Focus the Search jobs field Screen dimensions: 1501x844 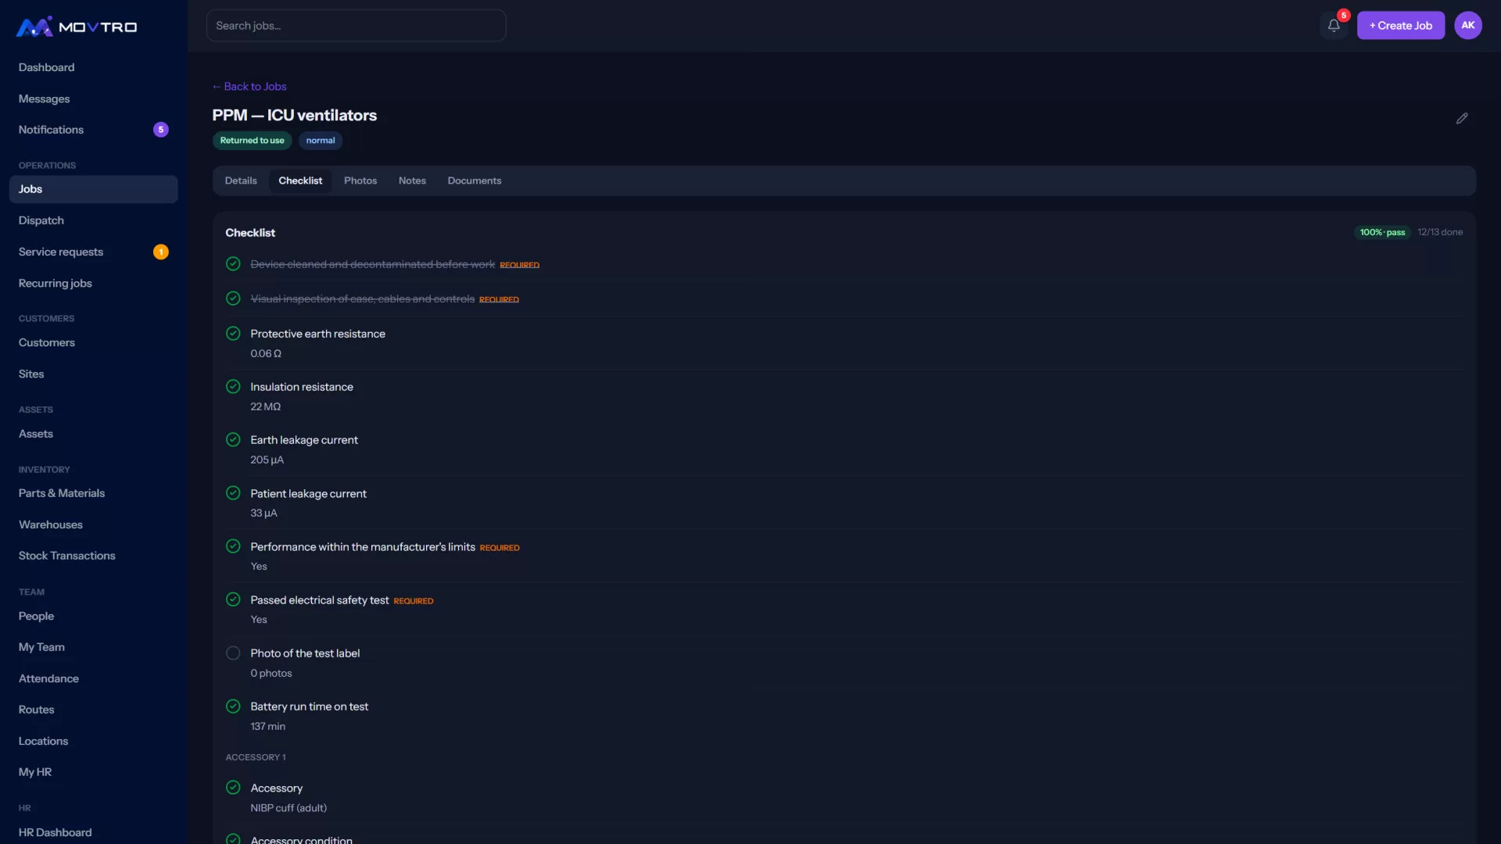point(356,25)
